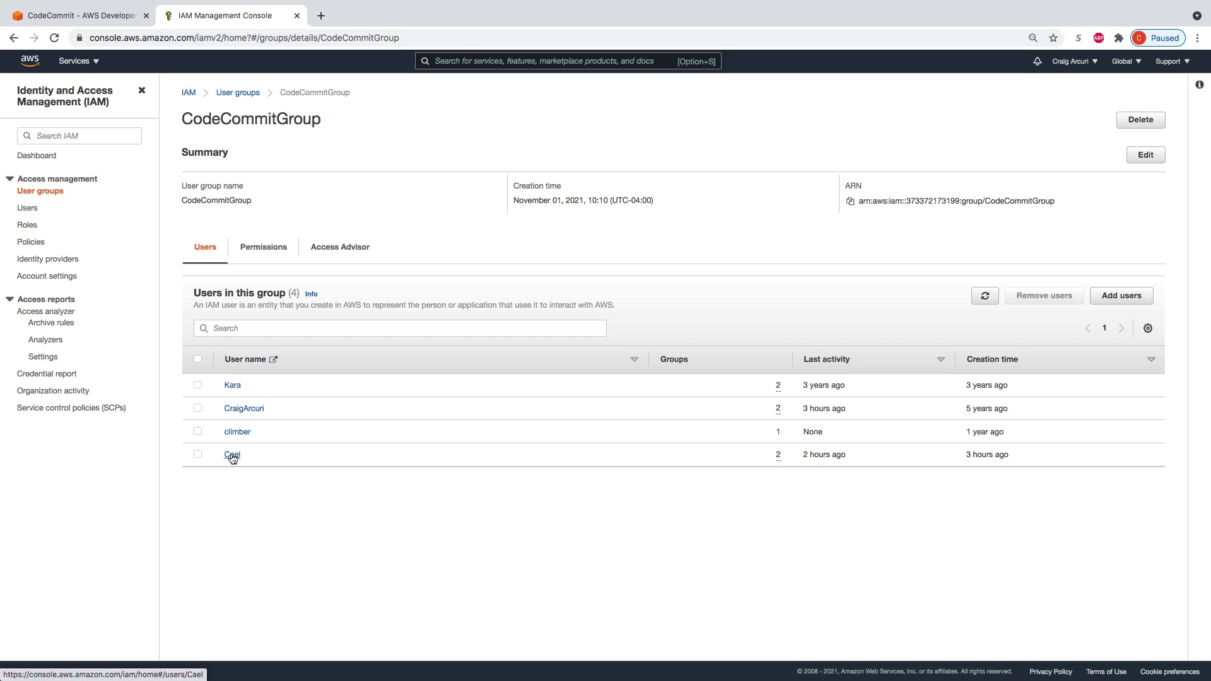Open the Access Advisor tab
This screenshot has width=1211, height=681.
click(x=340, y=247)
